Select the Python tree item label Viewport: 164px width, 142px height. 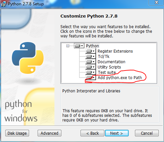(x=92, y=46)
